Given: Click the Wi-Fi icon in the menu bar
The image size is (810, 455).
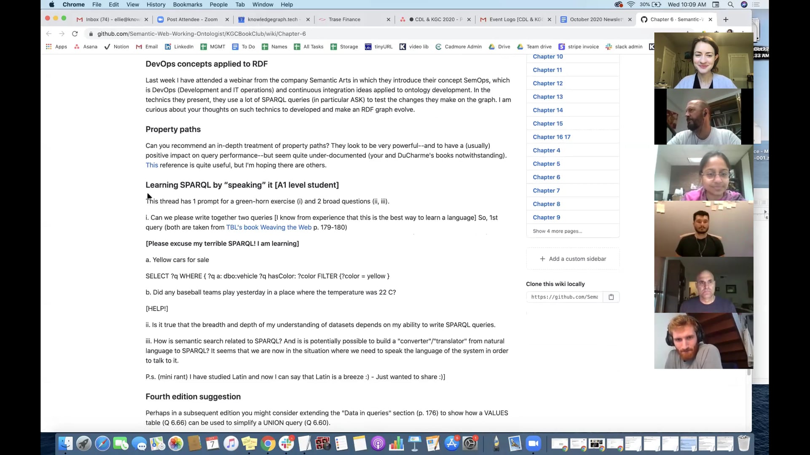Looking at the screenshot, I should tap(631, 5).
